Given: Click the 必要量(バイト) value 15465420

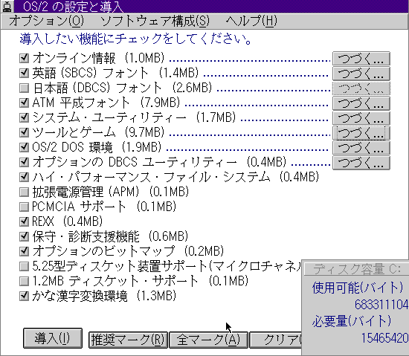Looking at the screenshot, I should click(x=384, y=338).
